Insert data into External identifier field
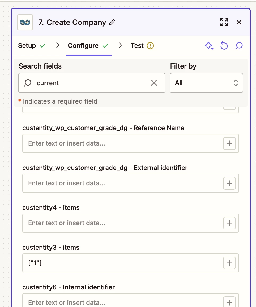Viewport: 256px width, 307px height. click(229, 183)
